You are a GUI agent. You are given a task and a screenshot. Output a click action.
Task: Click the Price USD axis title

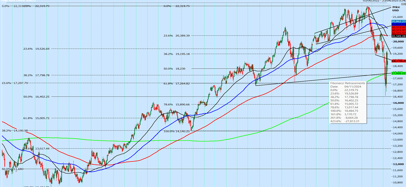(396, 8)
